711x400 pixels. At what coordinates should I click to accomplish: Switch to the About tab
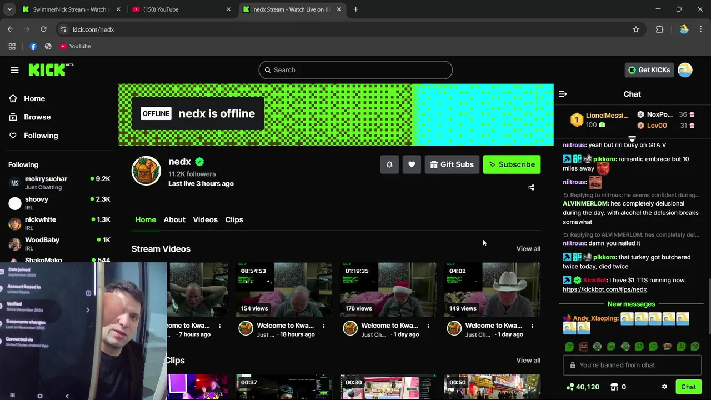point(174,219)
